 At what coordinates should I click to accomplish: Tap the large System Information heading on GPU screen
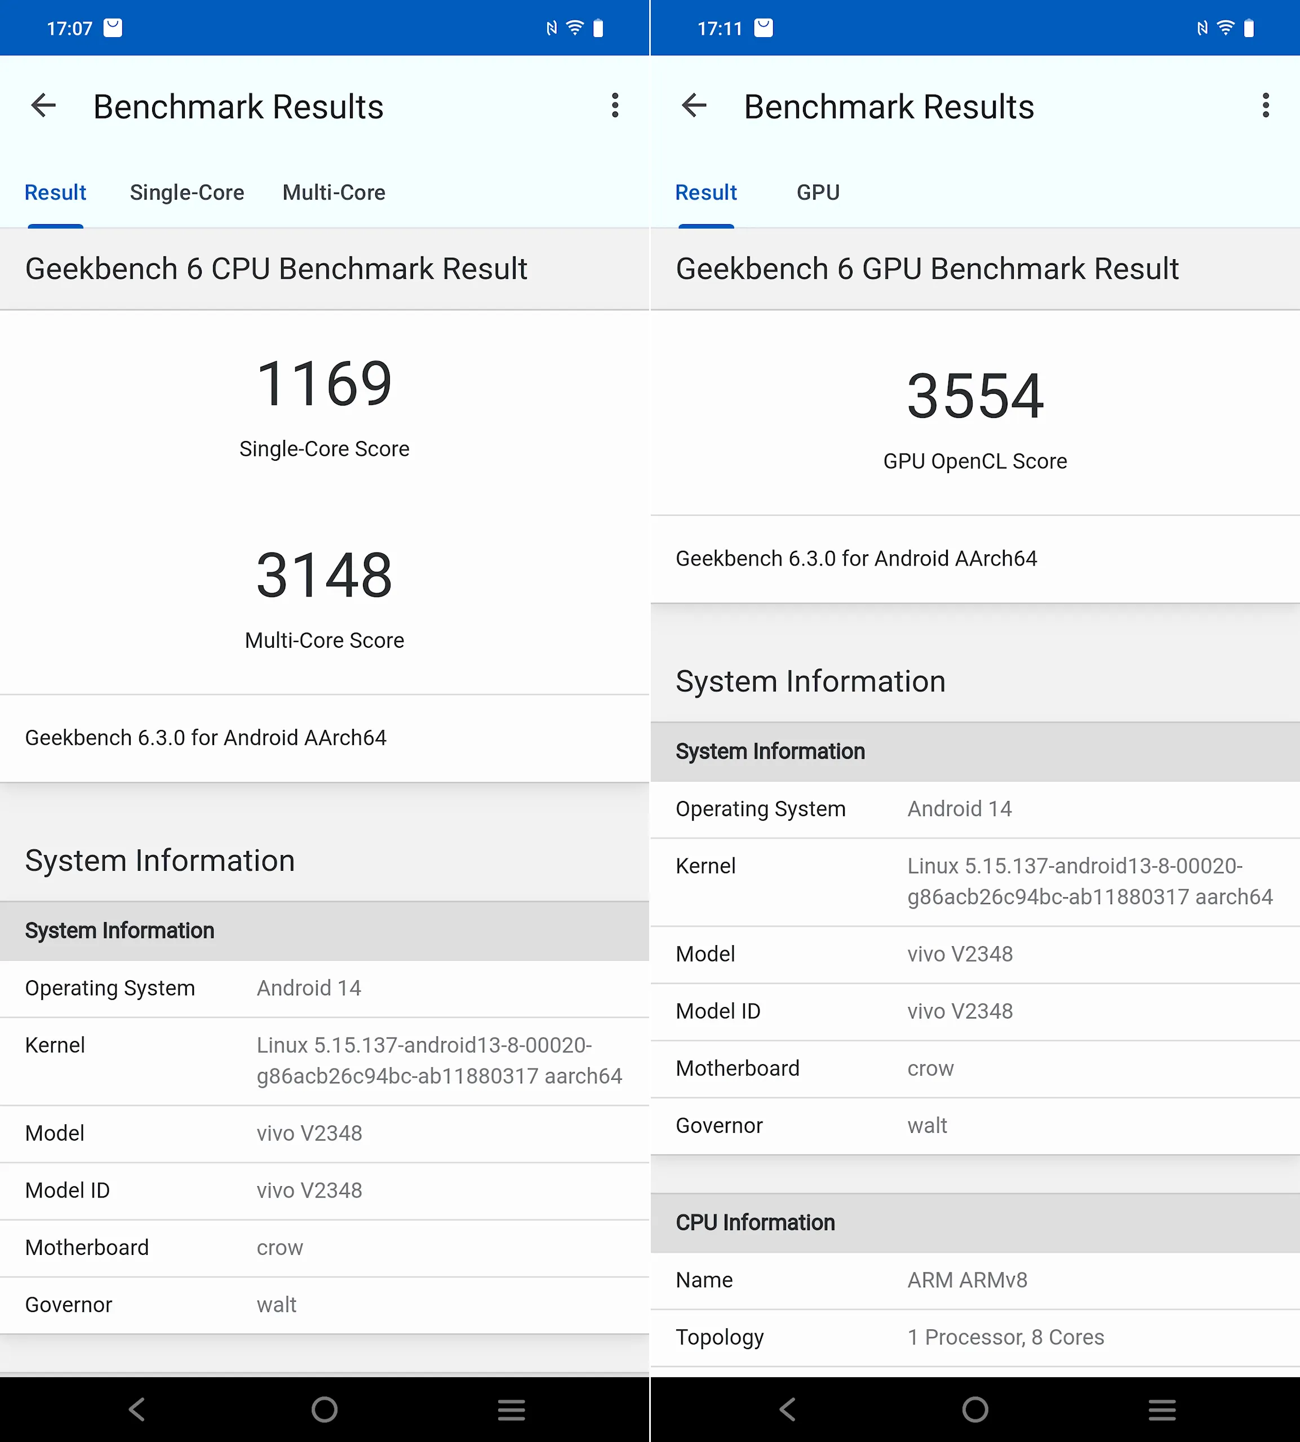pos(810,681)
